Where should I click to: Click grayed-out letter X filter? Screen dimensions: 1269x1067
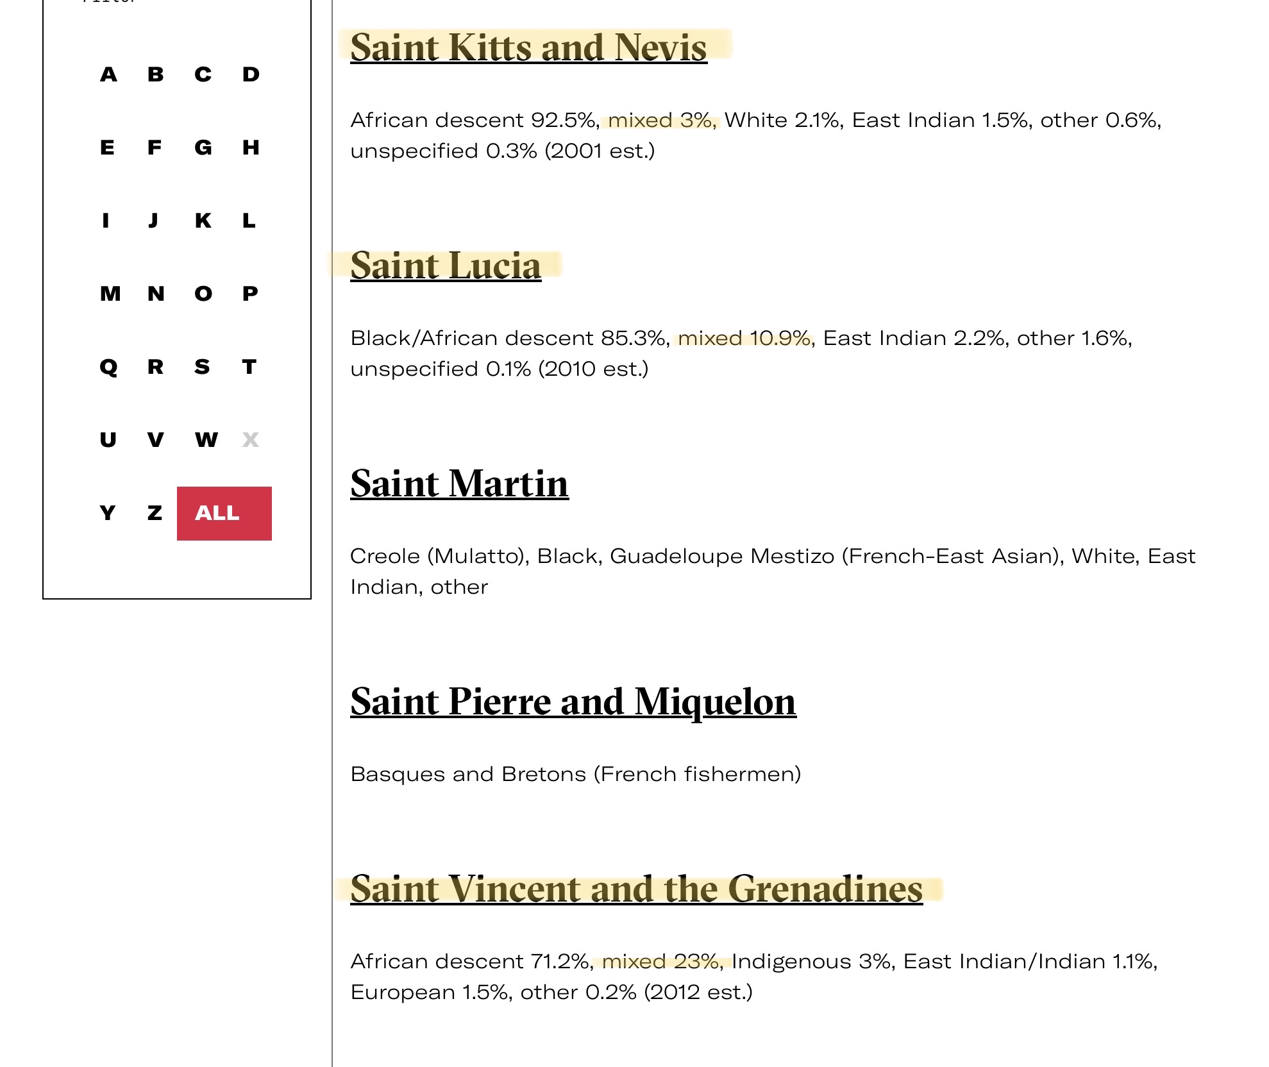pos(250,440)
